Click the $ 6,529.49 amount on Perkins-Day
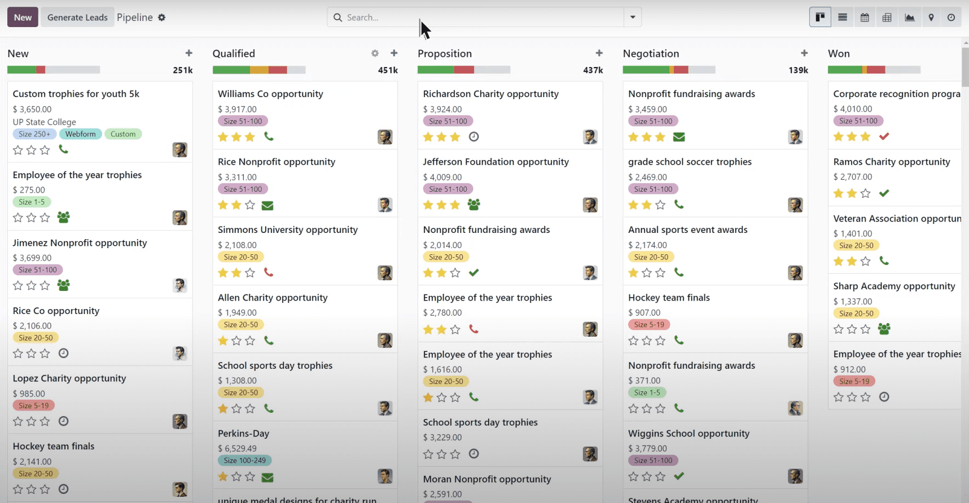 tap(237, 449)
